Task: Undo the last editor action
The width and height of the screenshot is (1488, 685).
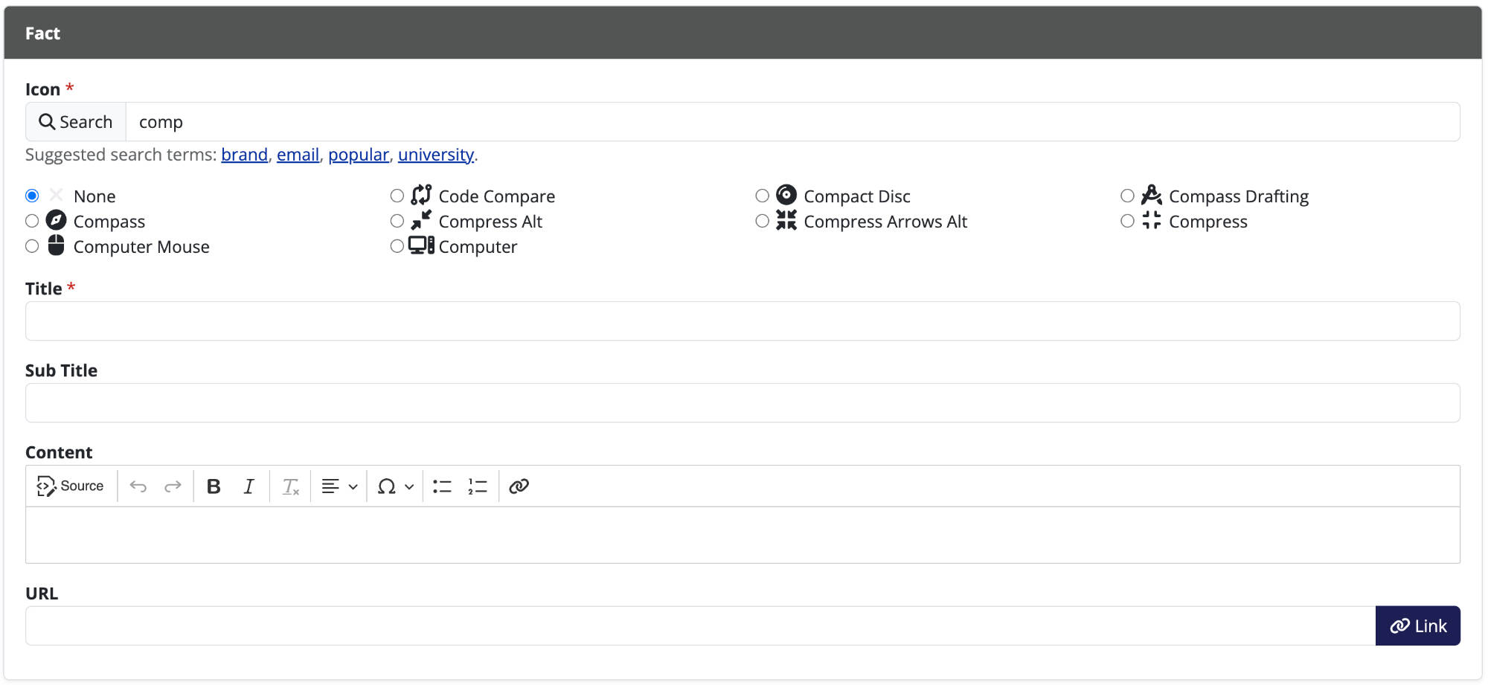Action: pyautogui.click(x=138, y=486)
